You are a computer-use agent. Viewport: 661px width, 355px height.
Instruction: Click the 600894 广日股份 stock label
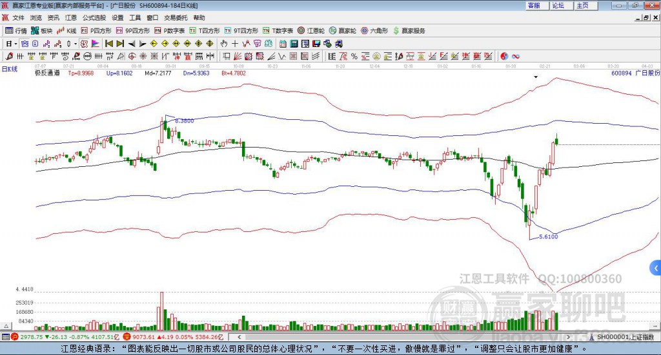point(635,73)
